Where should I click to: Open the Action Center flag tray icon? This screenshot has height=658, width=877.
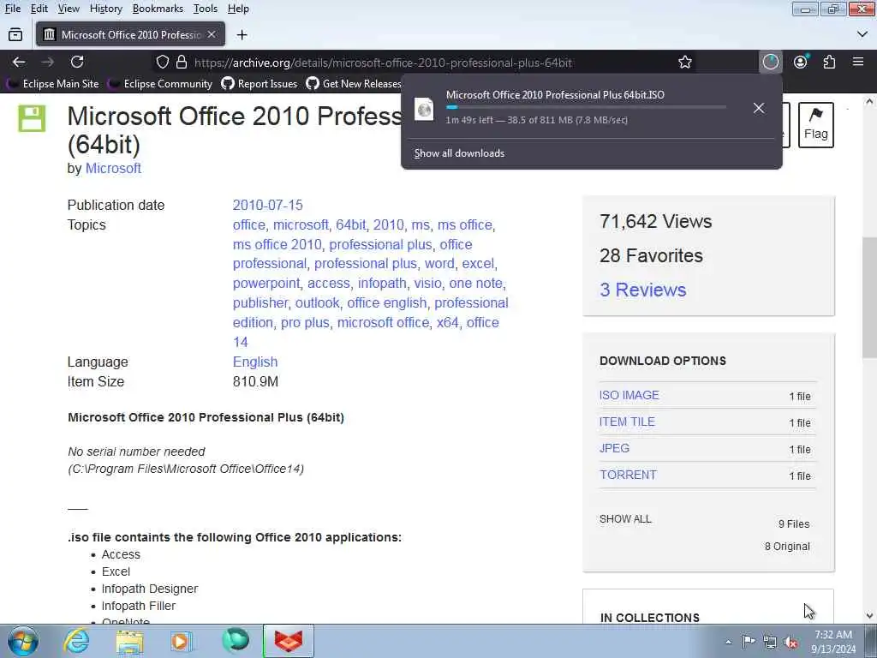(x=749, y=641)
